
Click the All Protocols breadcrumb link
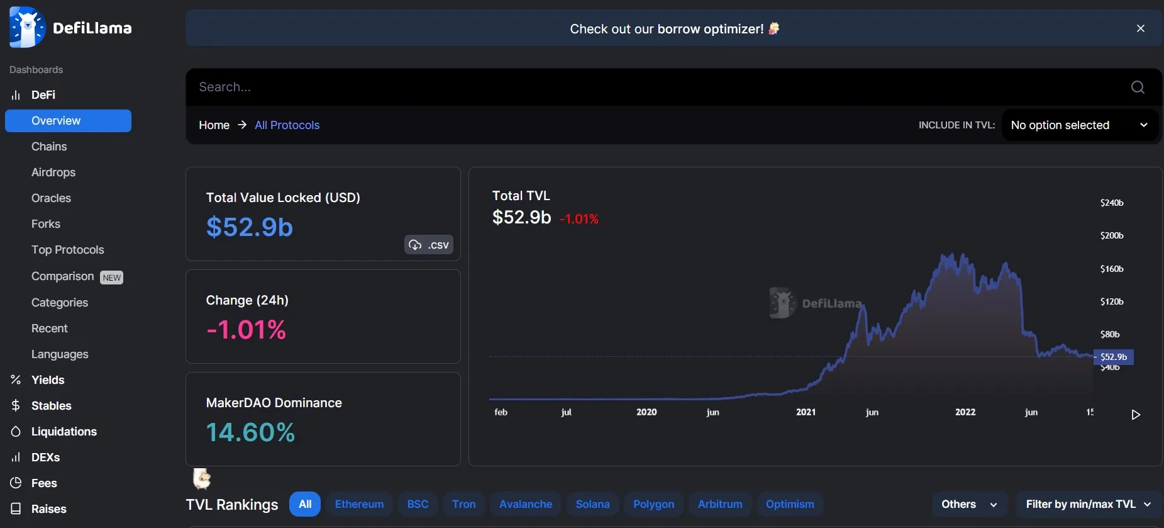(287, 125)
